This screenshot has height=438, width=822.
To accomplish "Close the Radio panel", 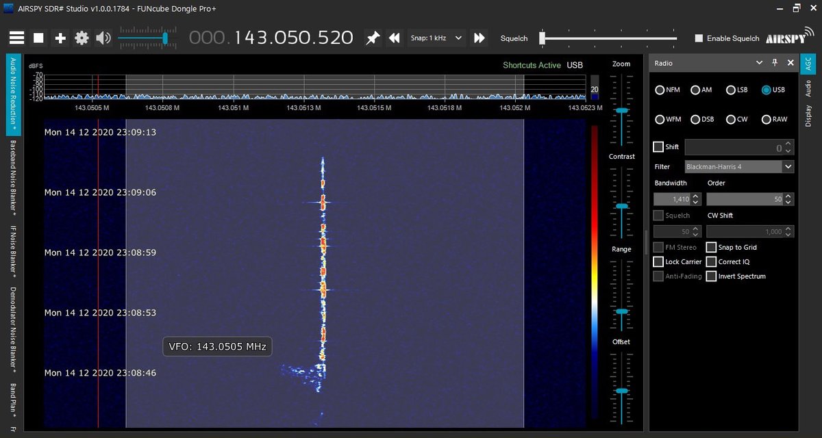I will [790, 62].
